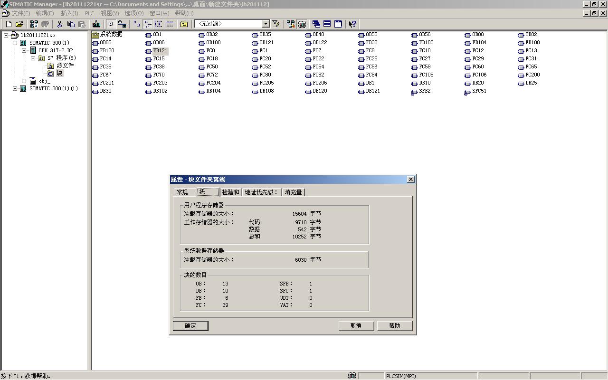Open the PLC menu

coord(89,13)
